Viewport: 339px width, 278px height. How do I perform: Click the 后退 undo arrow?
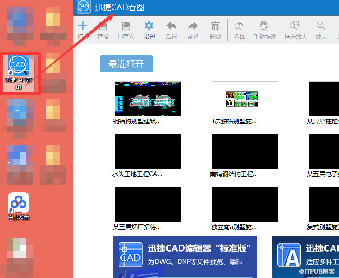click(171, 26)
